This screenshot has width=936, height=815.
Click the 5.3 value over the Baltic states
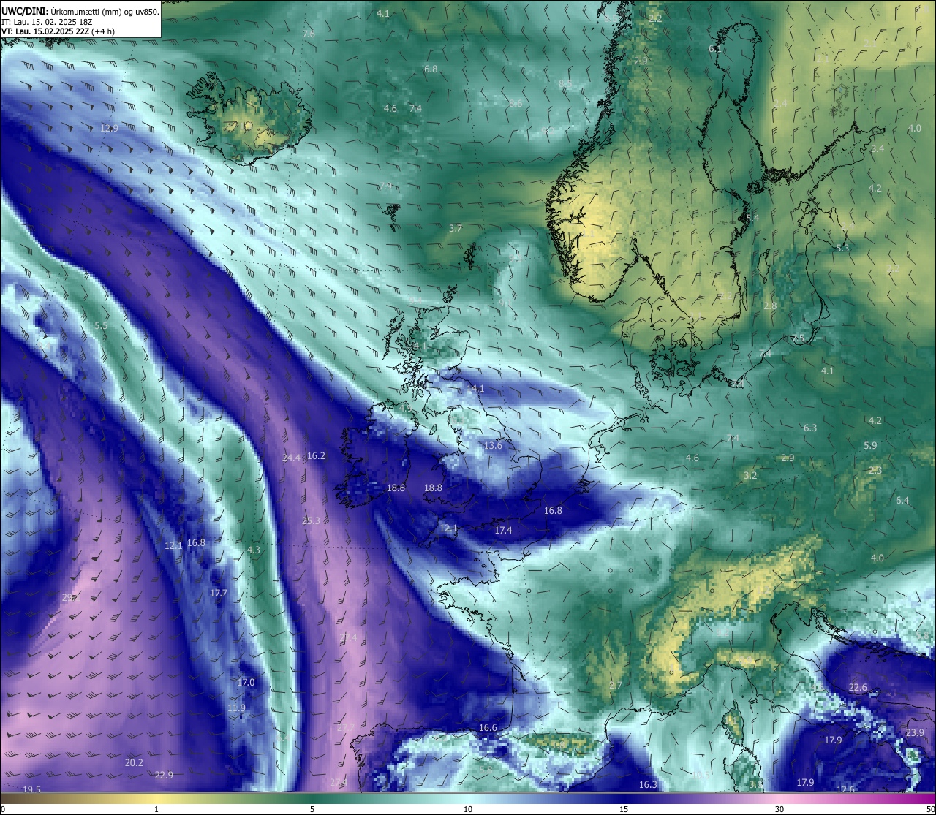click(842, 248)
